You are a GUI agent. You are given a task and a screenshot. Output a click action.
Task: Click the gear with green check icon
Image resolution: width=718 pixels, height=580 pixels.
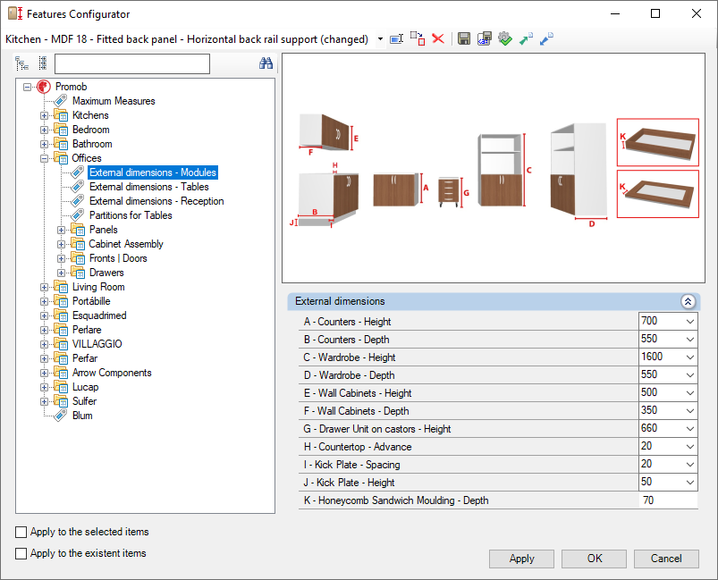[x=505, y=39]
